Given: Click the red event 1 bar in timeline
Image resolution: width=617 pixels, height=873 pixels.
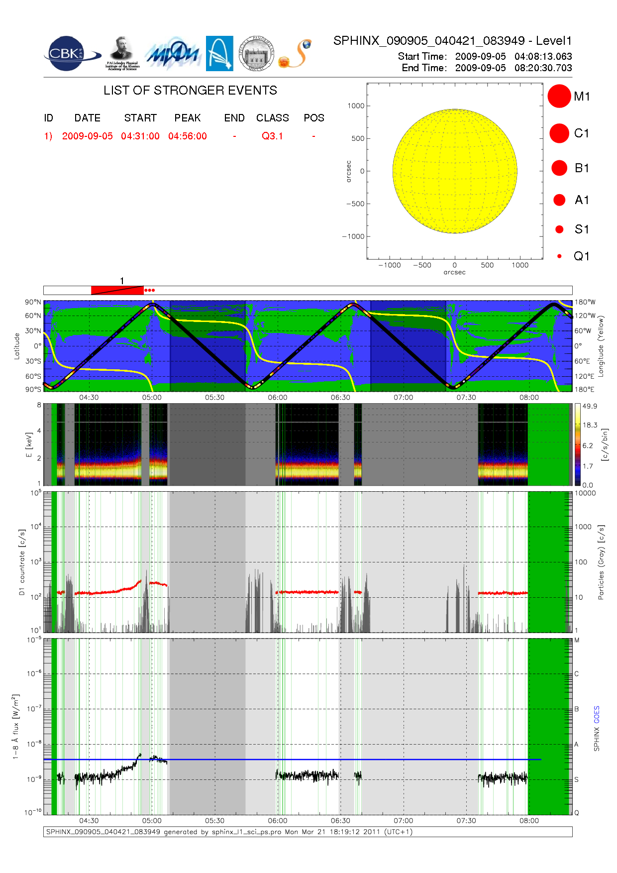Looking at the screenshot, I should [x=117, y=290].
